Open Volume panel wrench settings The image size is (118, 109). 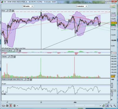(9, 57)
